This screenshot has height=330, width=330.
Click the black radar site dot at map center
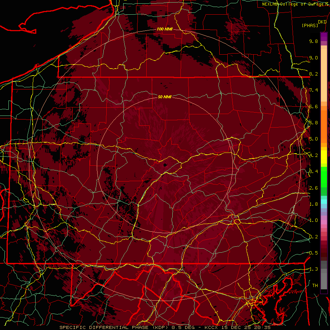pos(165,165)
